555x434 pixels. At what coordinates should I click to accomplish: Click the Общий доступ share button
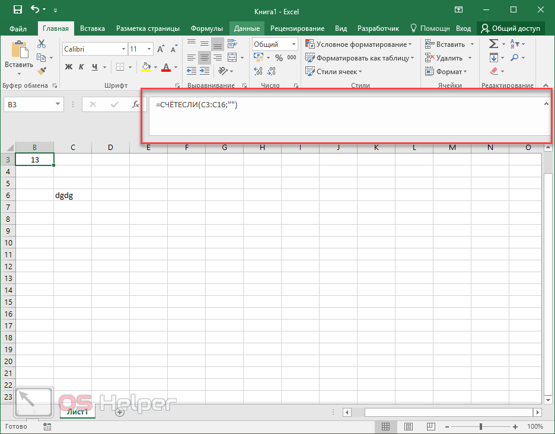tap(511, 28)
